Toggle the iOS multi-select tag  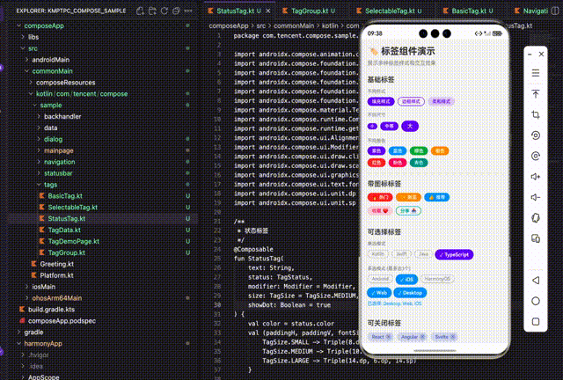tap(406, 280)
